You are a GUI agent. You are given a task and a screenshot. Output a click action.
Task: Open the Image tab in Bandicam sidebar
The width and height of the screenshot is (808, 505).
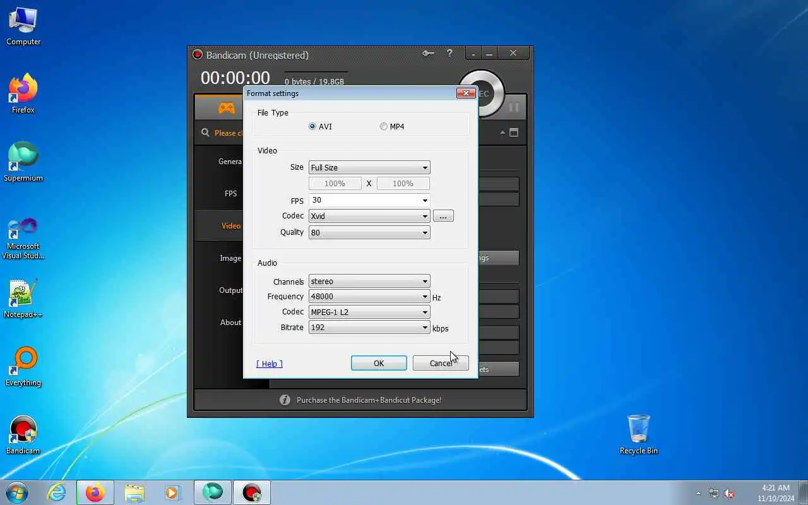pyautogui.click(x=230, y=258)
